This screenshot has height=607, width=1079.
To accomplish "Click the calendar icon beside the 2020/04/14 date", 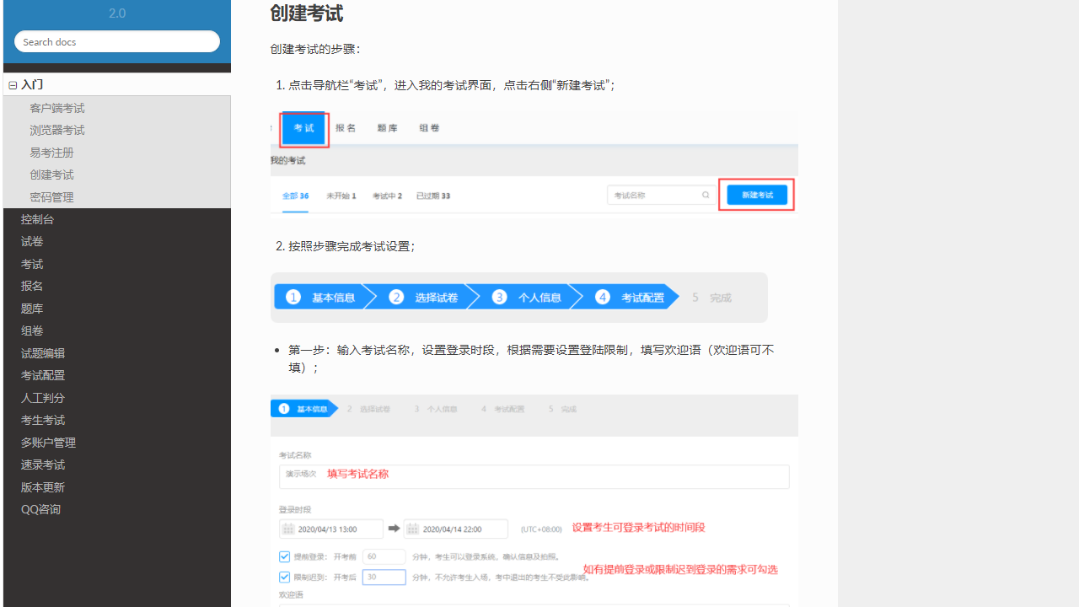I will [412, 529].
